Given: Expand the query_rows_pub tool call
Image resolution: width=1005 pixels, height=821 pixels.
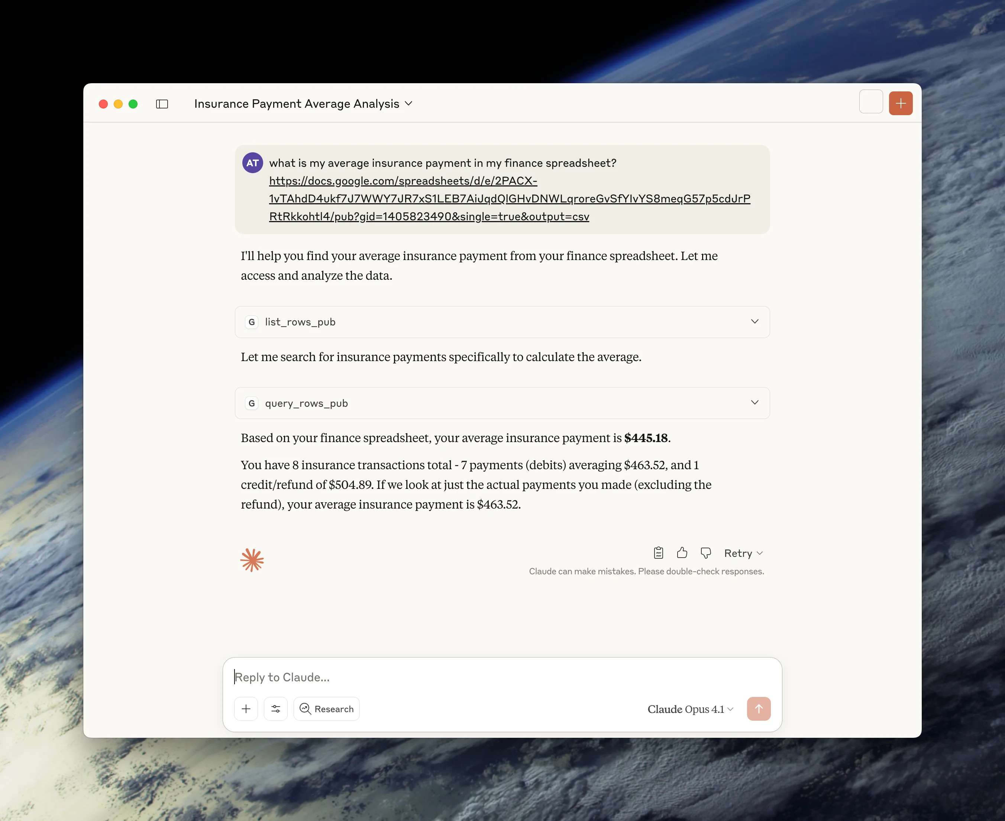Looking at the screenshot, I should (x=754, y=402).
